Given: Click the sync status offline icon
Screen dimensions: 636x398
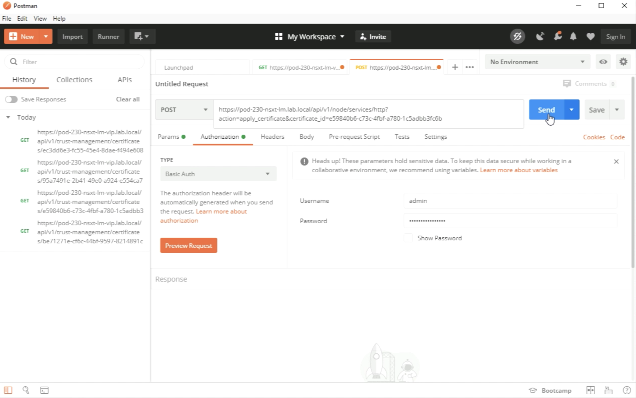Looking at the screenshot, I should click(x=517, y=36).
